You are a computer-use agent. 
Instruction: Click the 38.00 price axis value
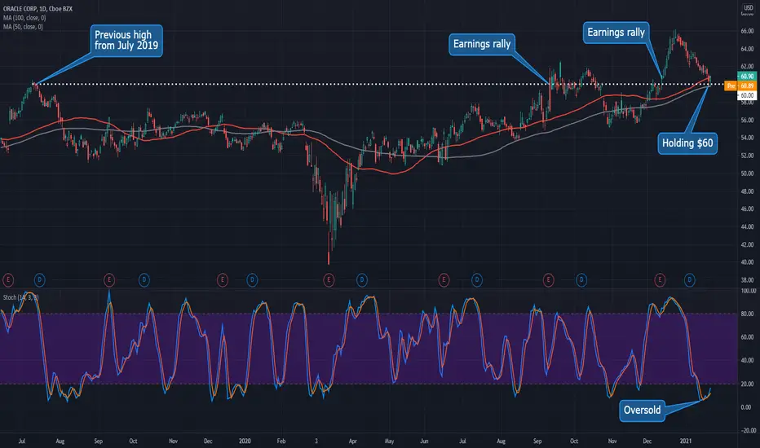(x=747, y=280)
